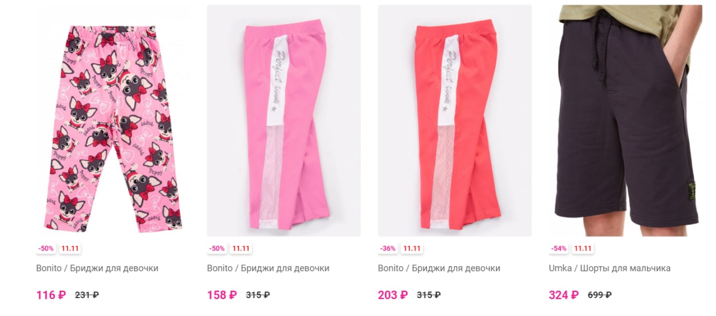
Task: Click the 158 ₽ sale price
Action: 222,295
